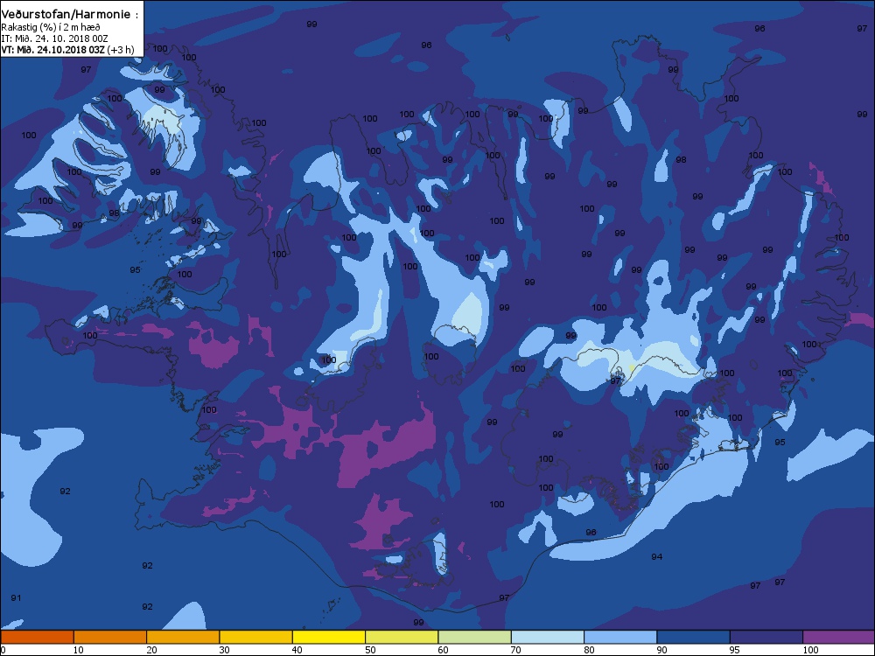Click the legend tick label 60

tap(443, 650)
